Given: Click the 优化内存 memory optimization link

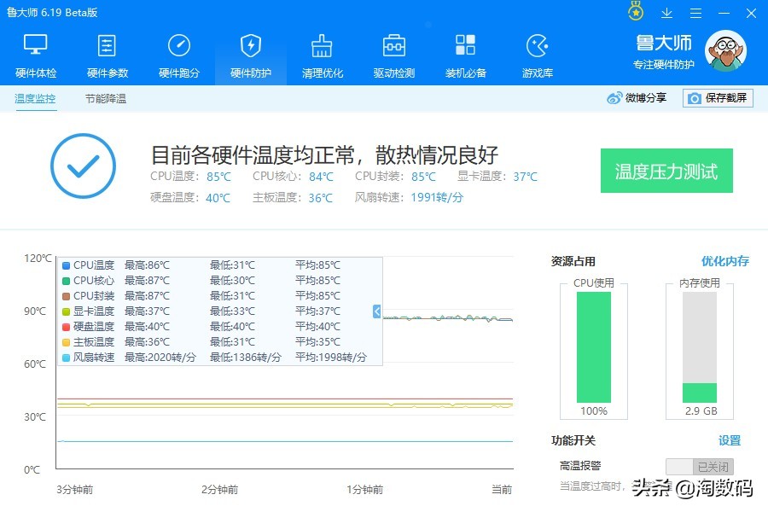Looking at the screenshot, I should (x=724, y=261).
